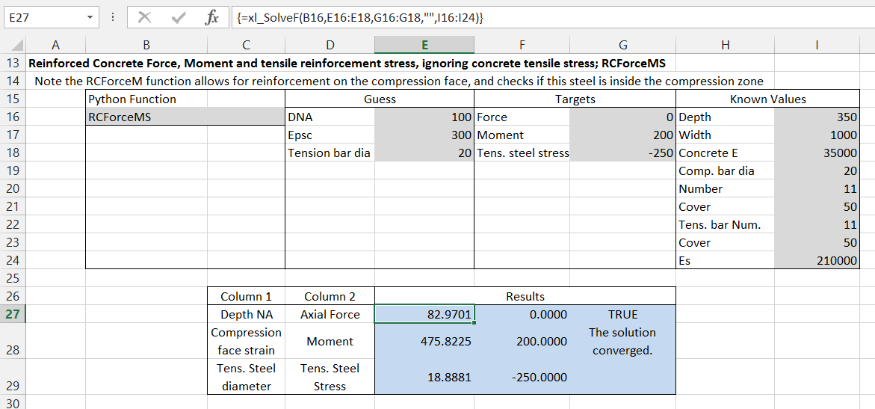Select column E header
875x409 pixels.
[424, 45]
